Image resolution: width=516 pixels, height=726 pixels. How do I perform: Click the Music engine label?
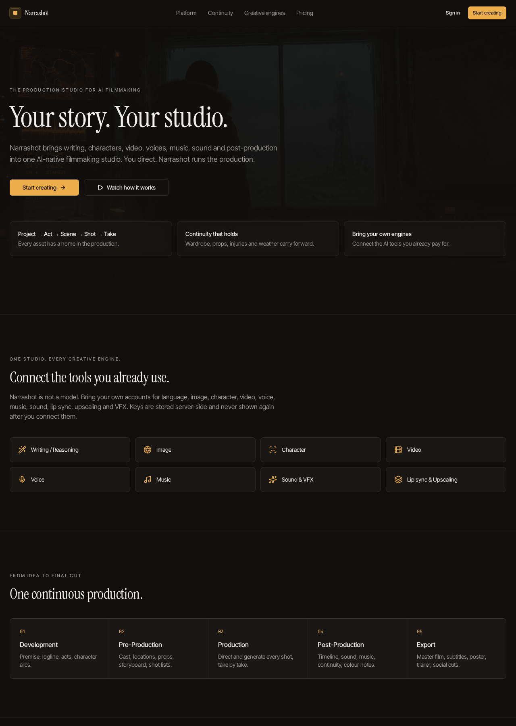[x=164, y=480]
